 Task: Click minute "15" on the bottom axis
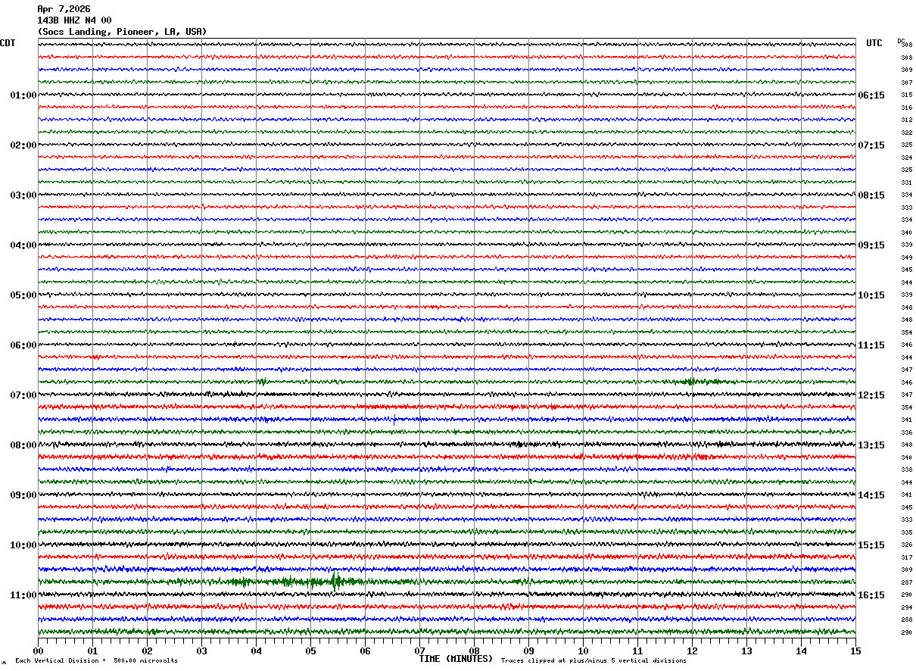(855, 651)
